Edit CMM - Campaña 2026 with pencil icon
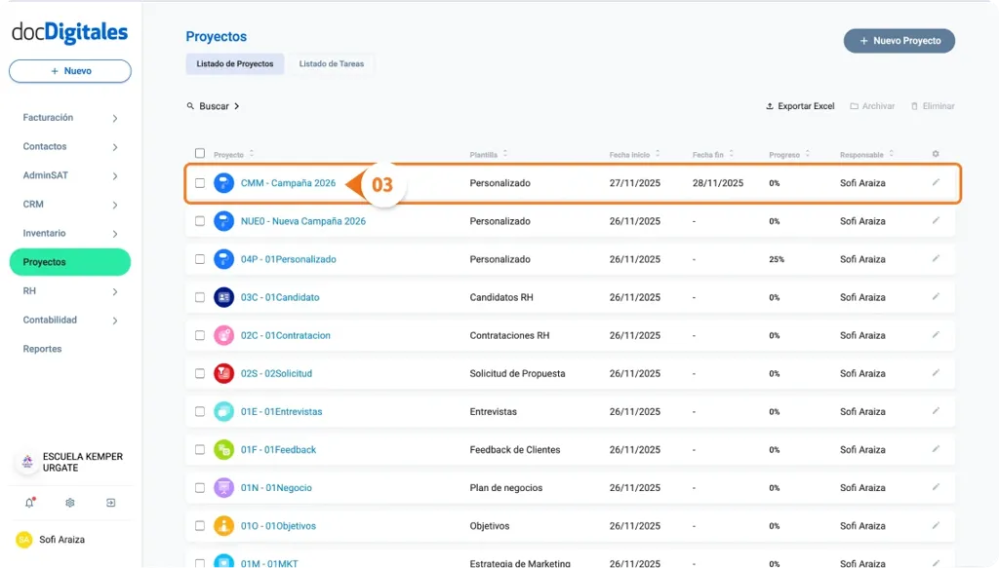 (937, 182)
